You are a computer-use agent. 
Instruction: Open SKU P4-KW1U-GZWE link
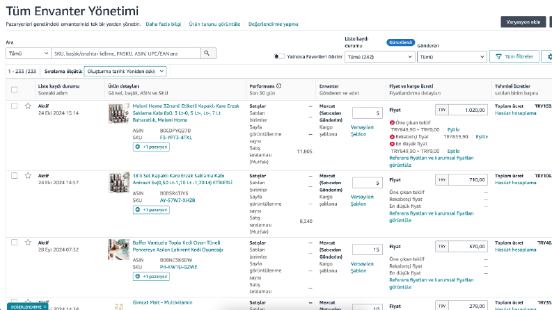pos(178,267)
